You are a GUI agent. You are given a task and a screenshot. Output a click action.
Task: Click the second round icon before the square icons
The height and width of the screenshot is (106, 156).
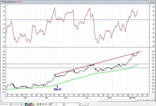[x=41, y=104]
